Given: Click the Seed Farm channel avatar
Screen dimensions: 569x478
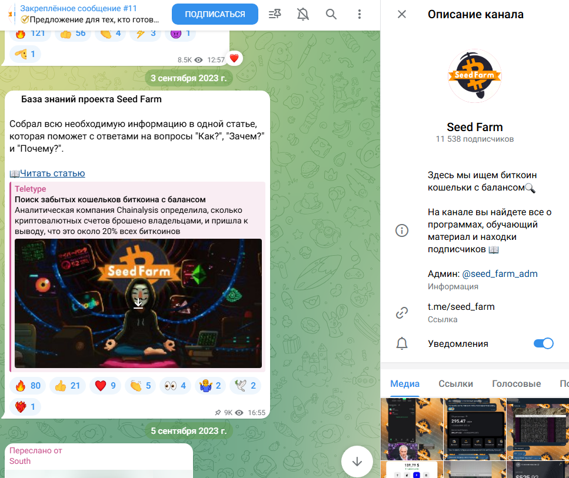Looking at the screenshot, I should pyautogui.click(x=475, y=76).
